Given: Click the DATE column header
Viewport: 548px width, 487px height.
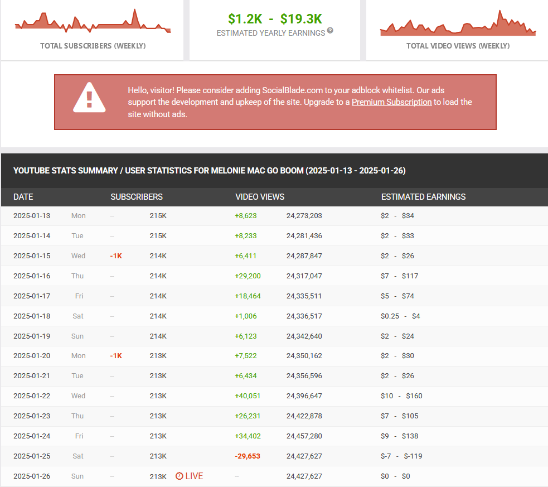Looking at the screenshot, I should point(23,197).
